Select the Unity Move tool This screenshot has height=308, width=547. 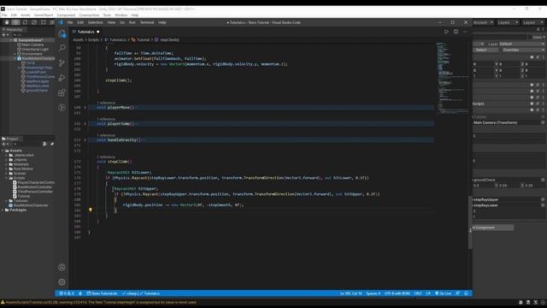point(15,22)
